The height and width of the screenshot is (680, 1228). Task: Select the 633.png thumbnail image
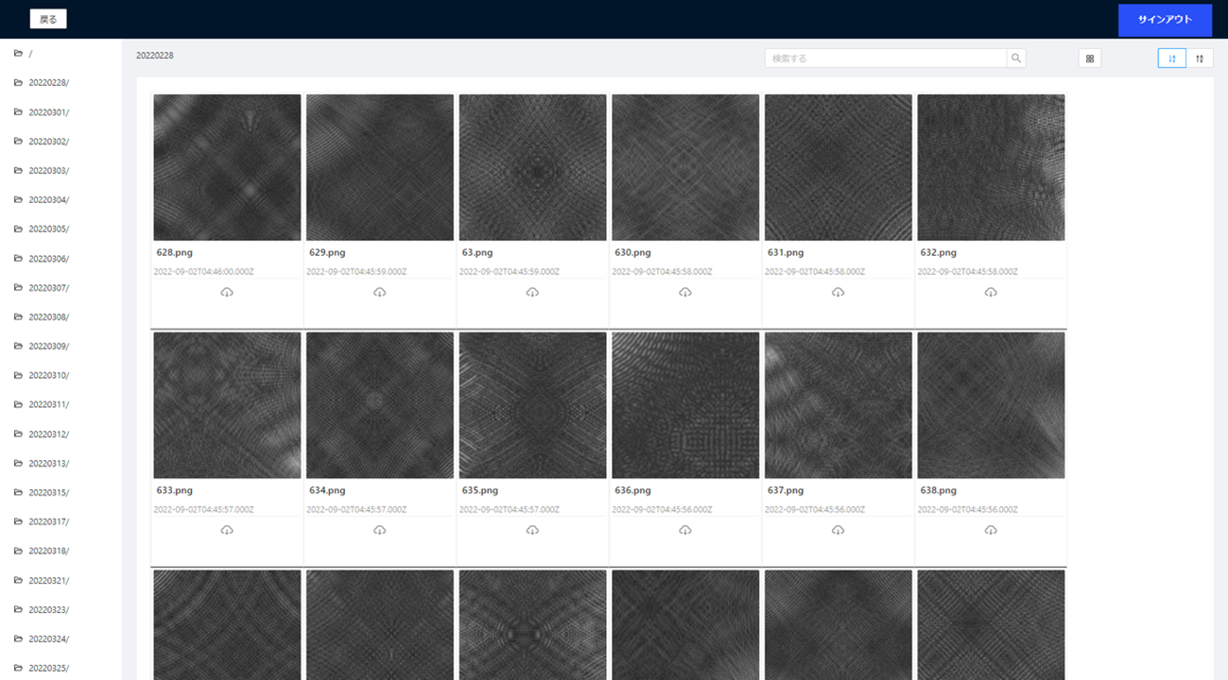(x=227, y=405)
